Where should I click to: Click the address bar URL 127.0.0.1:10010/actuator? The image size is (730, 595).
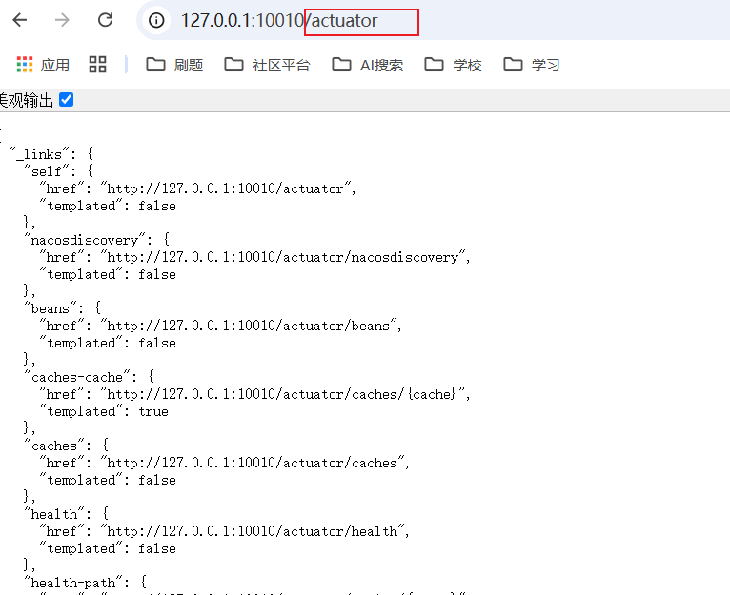(x=279, y=21)
